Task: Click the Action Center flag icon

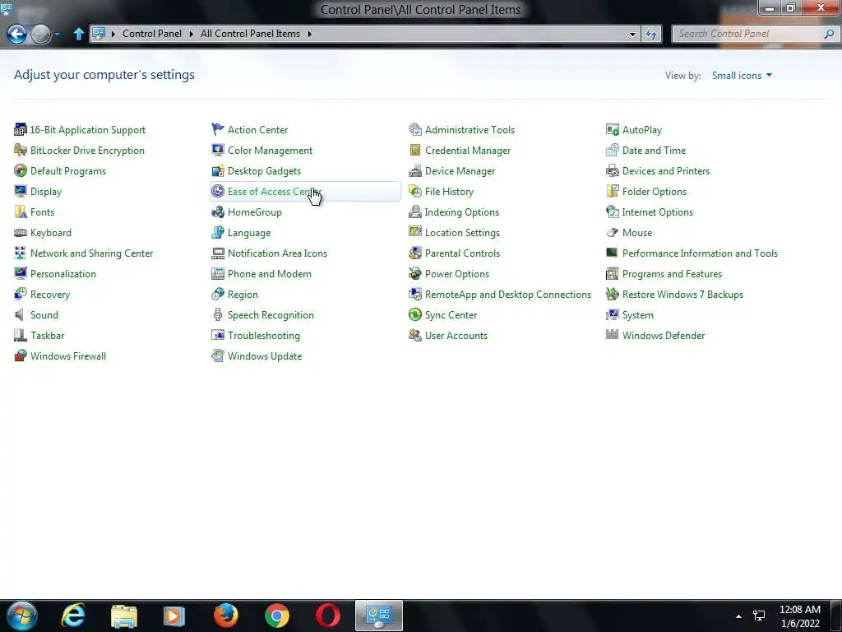Action: tap(217, 129)
